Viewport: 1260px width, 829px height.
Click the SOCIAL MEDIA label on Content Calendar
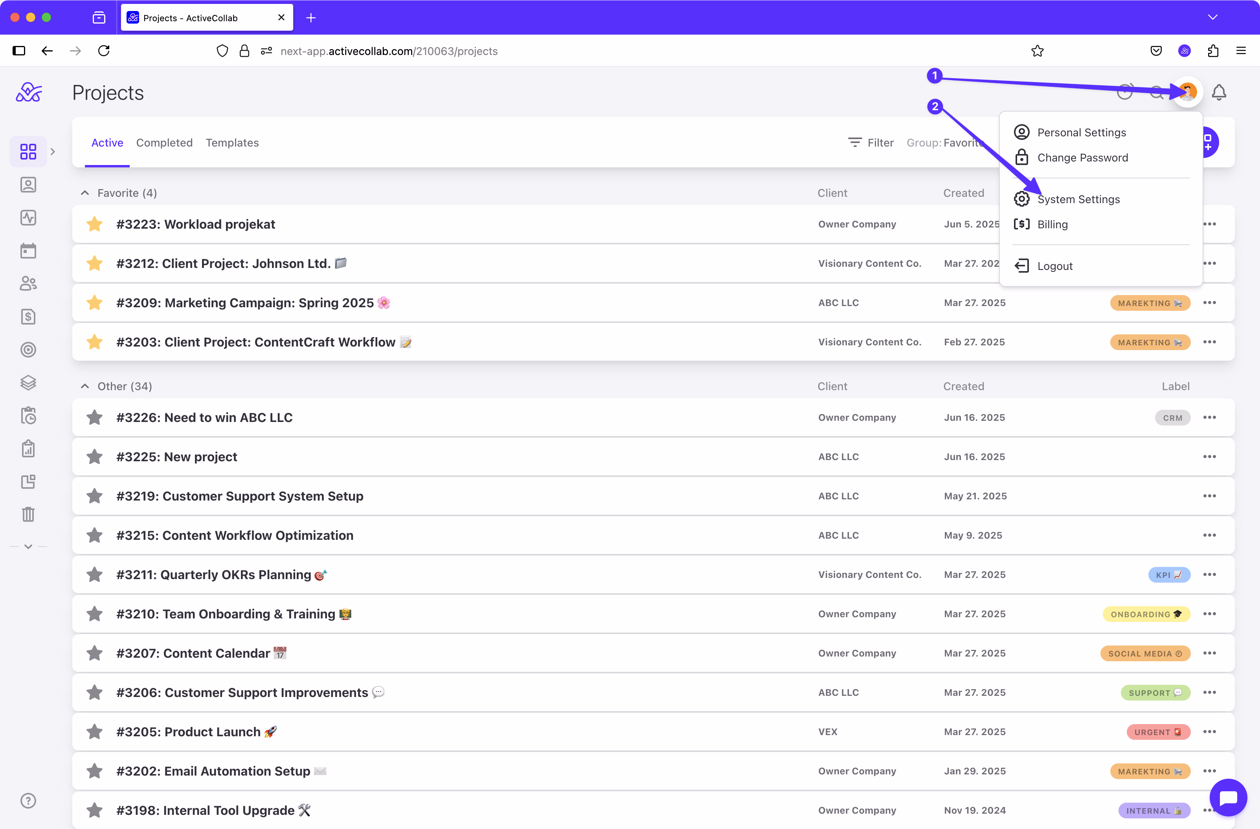(1145, 653)
